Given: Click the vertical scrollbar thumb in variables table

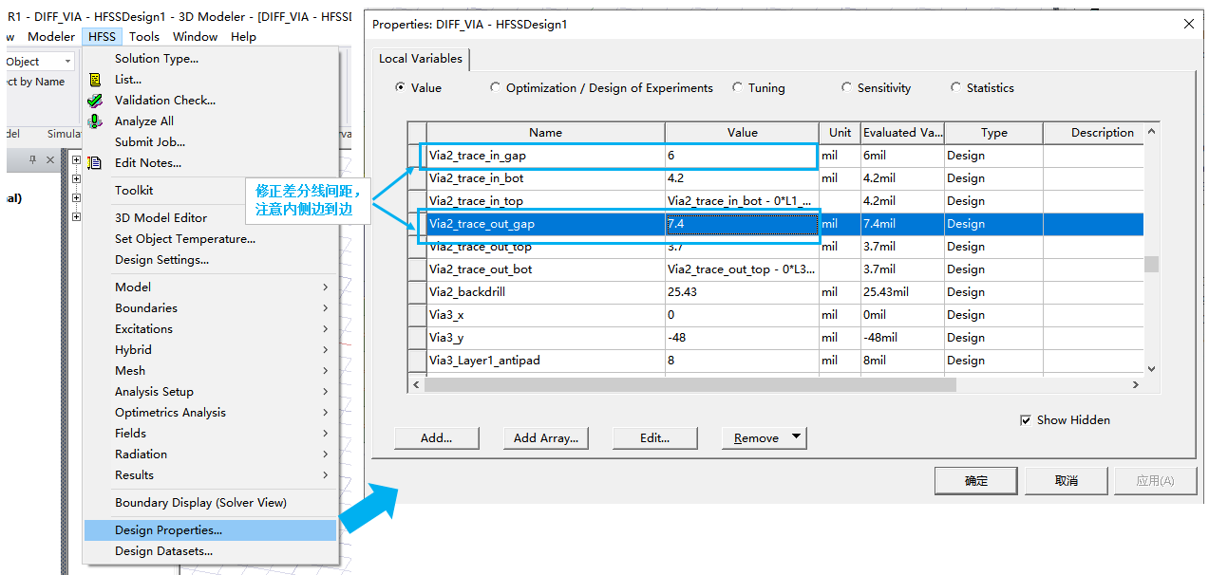Looking at the screenshot, I should point(1151,265).
